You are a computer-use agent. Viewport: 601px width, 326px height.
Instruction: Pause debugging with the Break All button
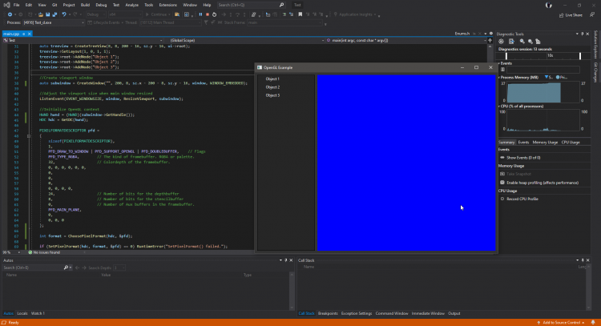tap(199, 14)
